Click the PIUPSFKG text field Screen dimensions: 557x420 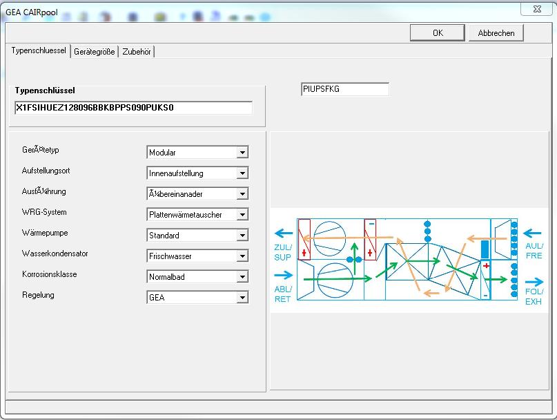(345, 89)
